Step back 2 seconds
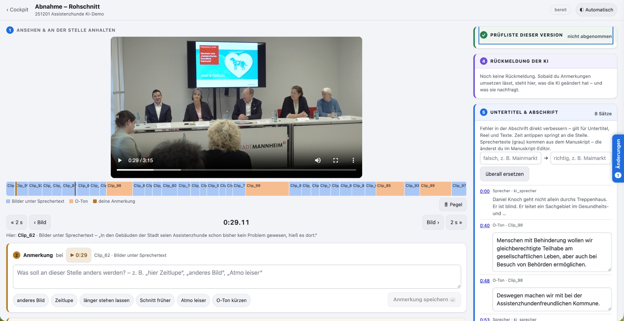The height and width of the screenshot is (321, 624). coord(17,222)
